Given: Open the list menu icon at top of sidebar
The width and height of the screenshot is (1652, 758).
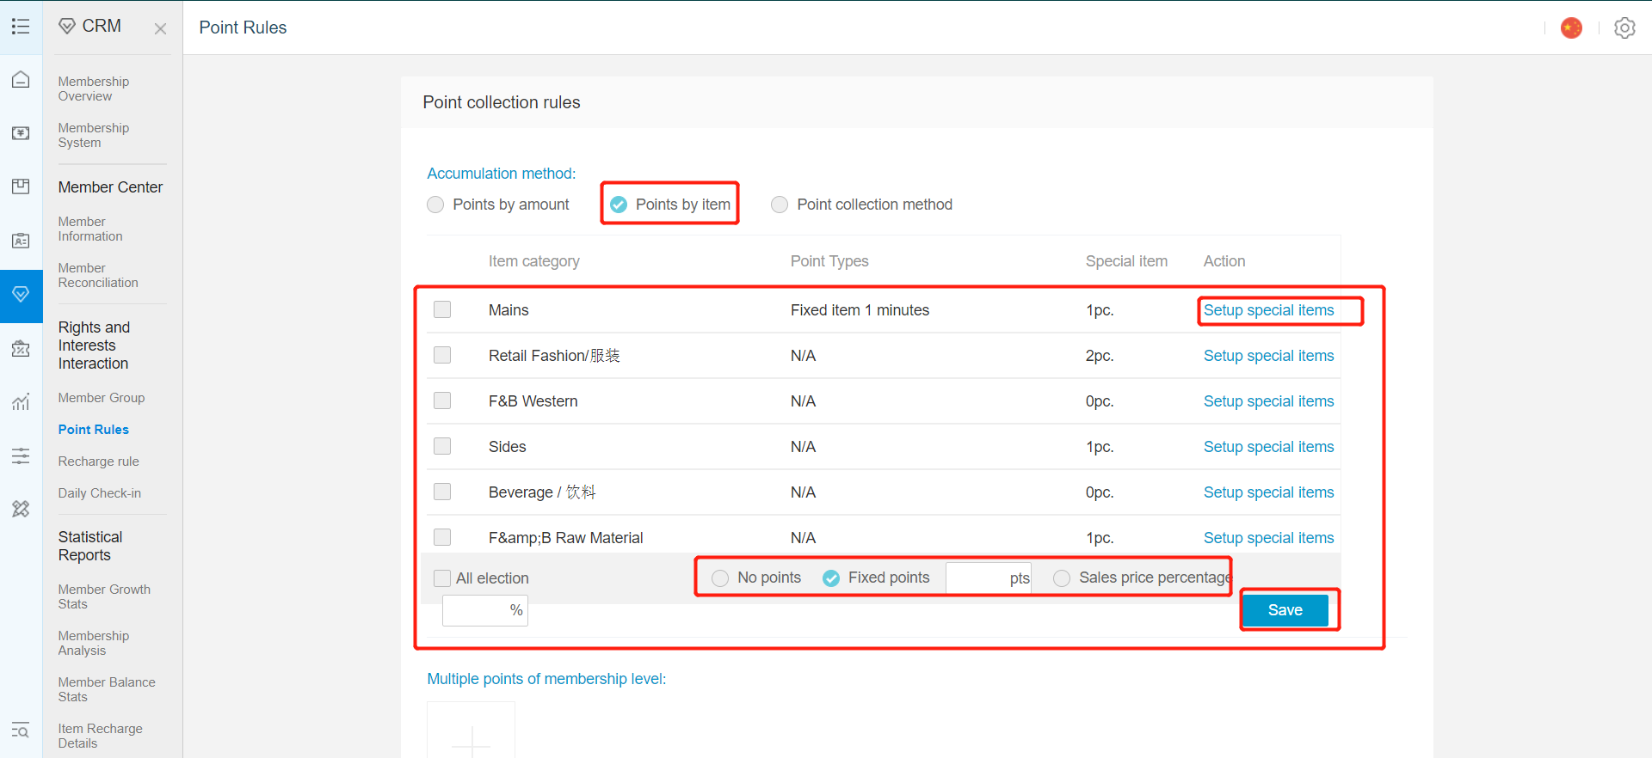Looking at the screenshot, I should tap(21, 27).
